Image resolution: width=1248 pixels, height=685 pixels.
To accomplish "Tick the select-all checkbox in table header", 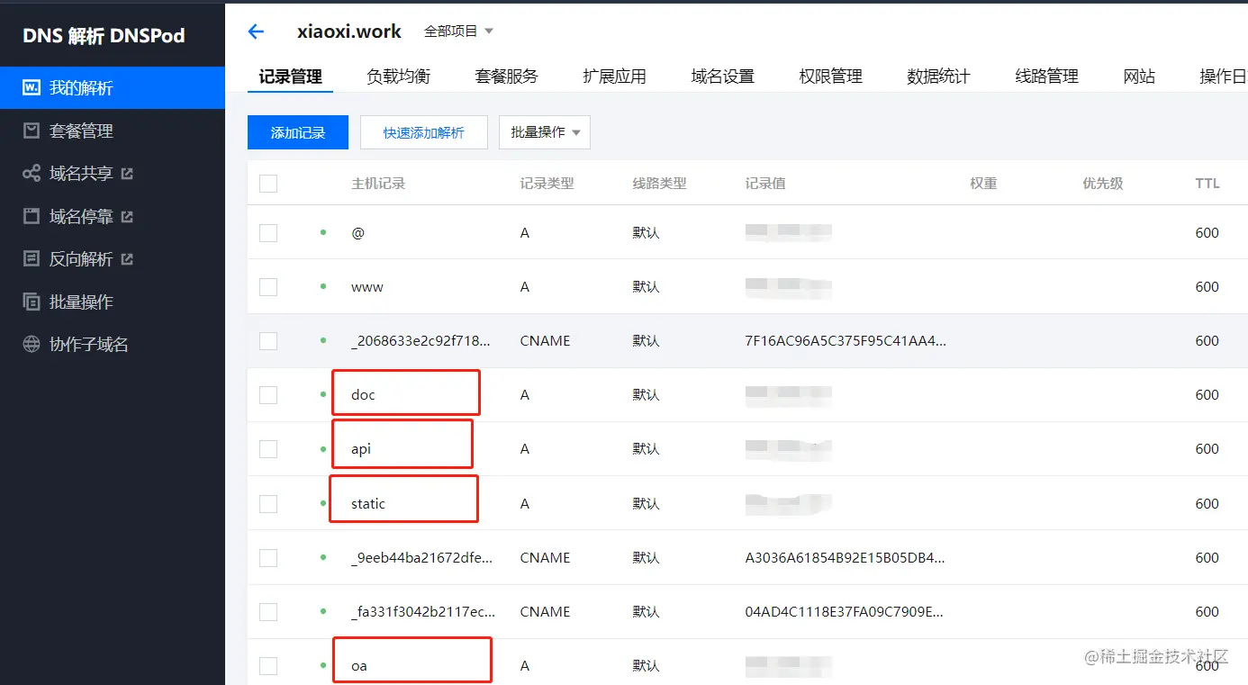I will pyautogui.click(x=268, y=184).
